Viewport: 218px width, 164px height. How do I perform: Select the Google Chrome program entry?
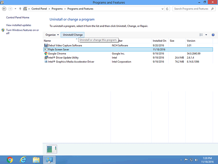click(x=128, y=53)
